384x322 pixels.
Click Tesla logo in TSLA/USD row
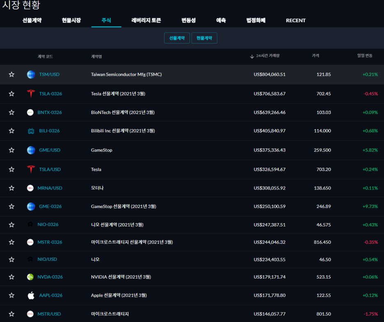point(31,169)
